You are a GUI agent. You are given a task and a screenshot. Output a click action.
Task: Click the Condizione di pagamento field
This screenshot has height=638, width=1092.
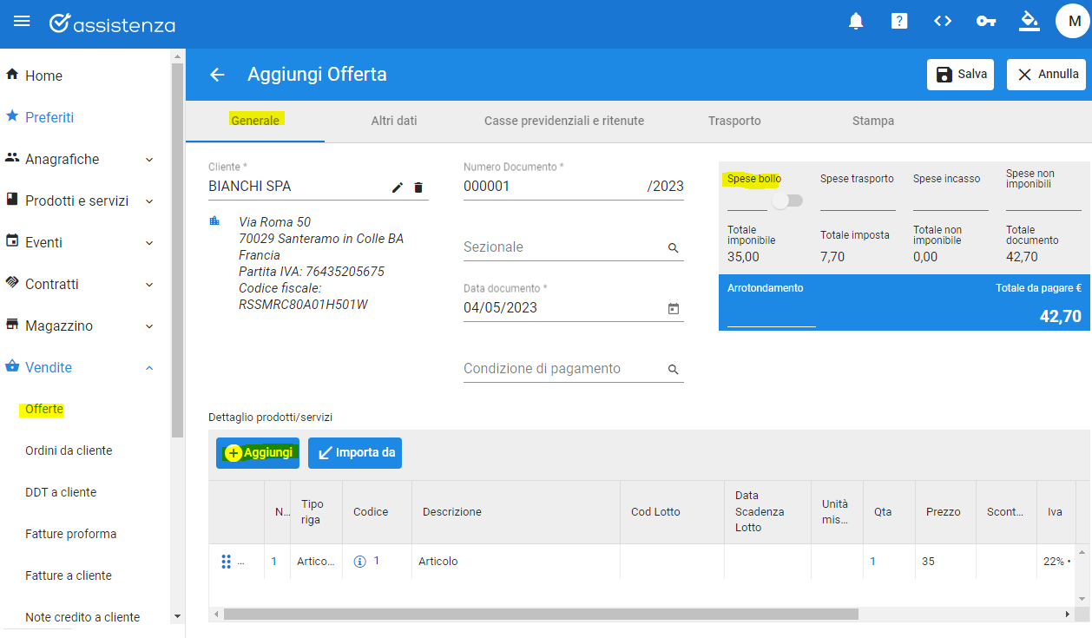tap(574, 369)
